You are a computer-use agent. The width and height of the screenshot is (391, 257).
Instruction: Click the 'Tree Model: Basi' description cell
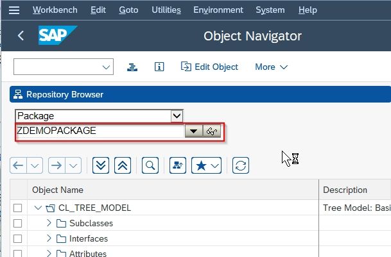356,208
